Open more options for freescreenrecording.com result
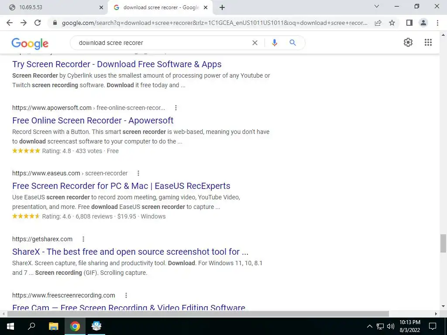The width and height of the screenshot is (447, 335). (x=126, y=295)
